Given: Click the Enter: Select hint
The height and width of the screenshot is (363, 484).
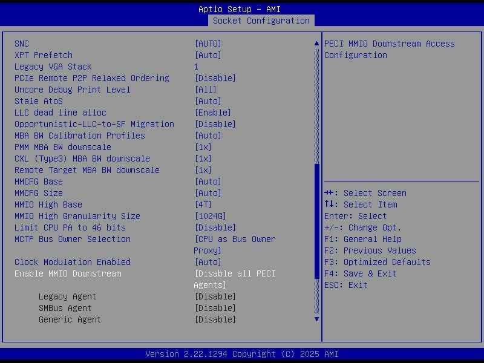Looking at the screenshot, I should pyautogui.click(x=355, y=216).
